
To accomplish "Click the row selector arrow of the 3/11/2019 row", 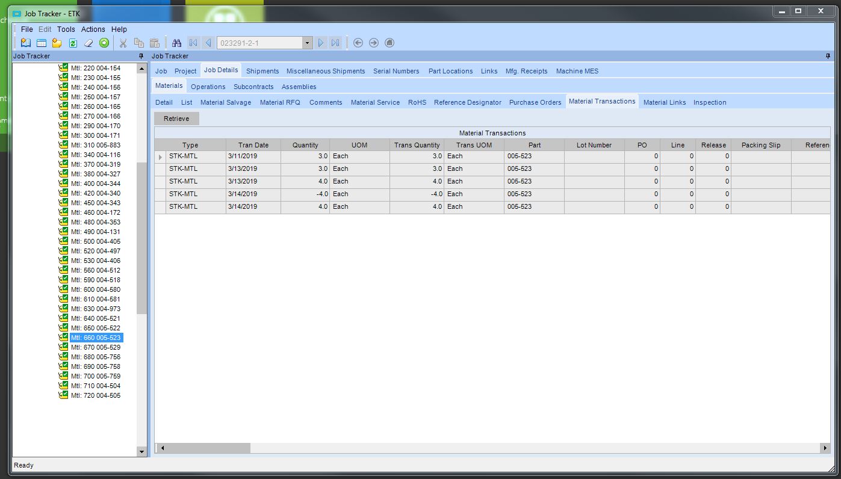I will pyautogui.click(x=160, y=156).
